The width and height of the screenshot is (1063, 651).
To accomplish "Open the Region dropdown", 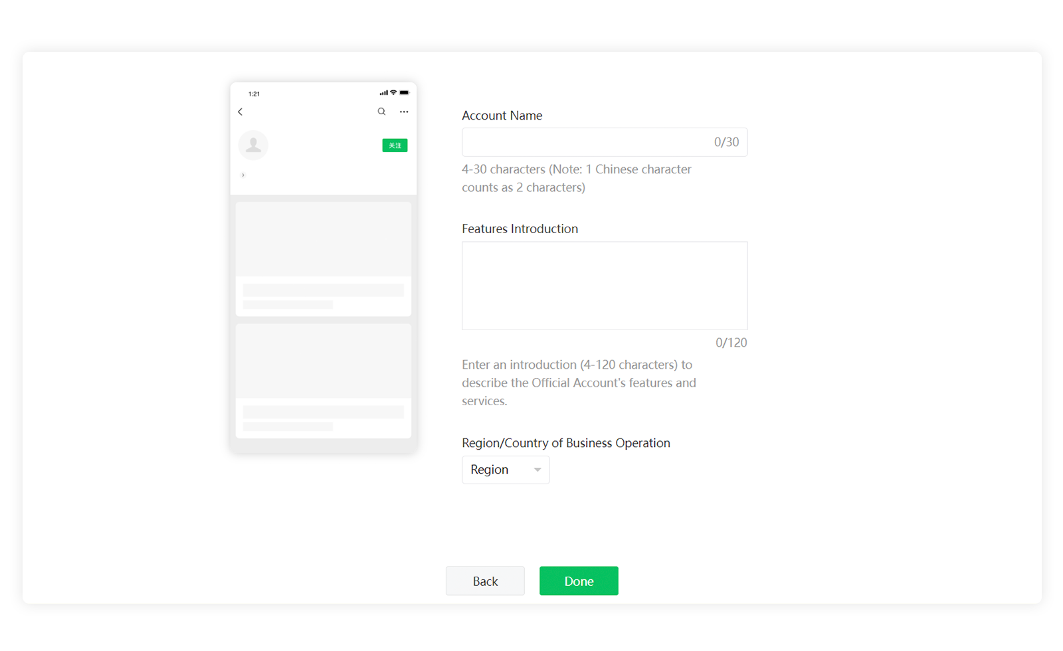I will tap(506, 470).
